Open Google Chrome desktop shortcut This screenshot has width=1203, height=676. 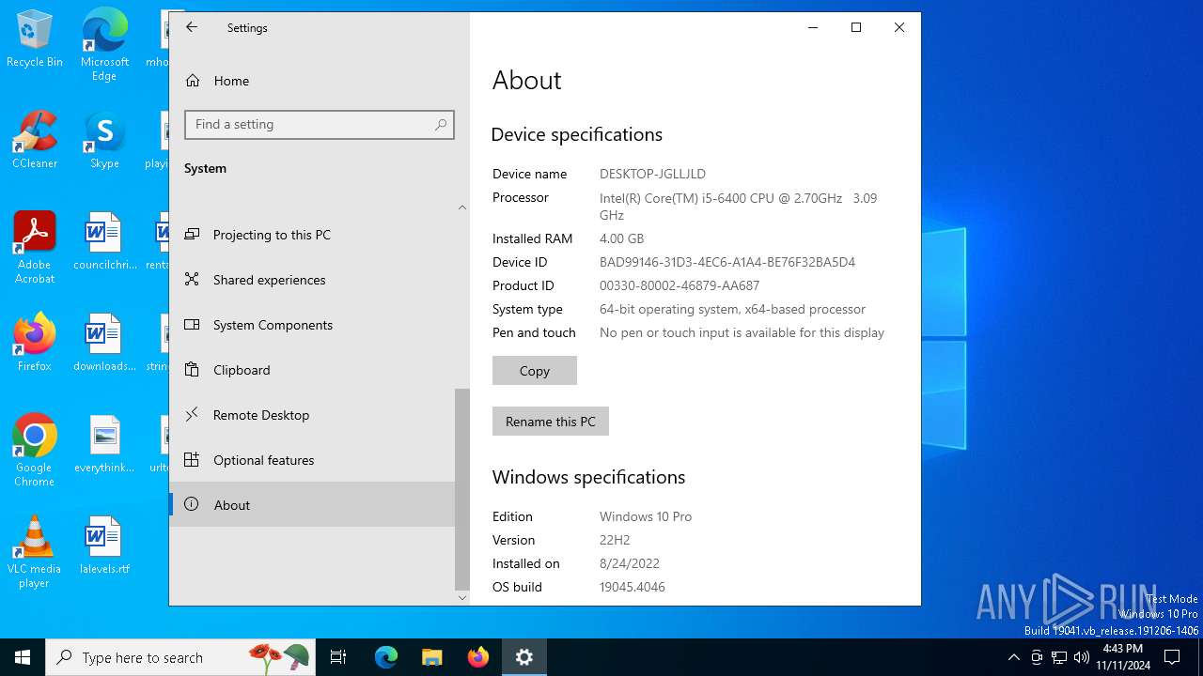pos(35,451)
